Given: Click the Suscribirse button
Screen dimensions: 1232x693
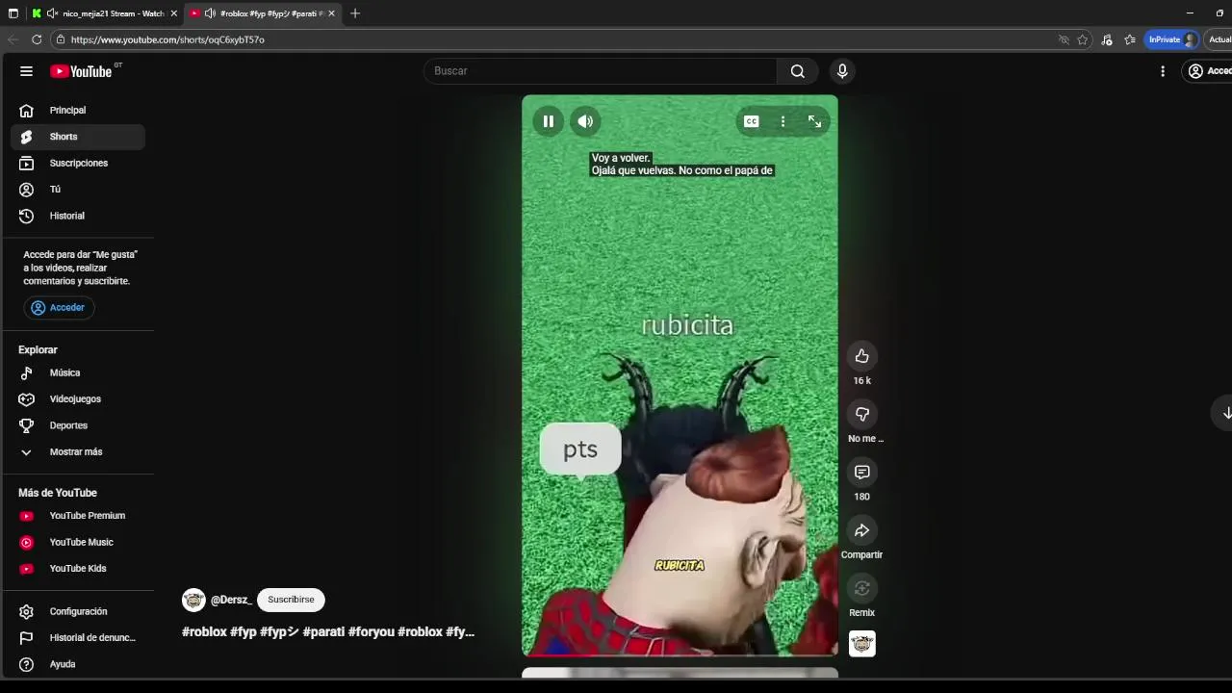Looking at the screenshot, I should 291,600.
